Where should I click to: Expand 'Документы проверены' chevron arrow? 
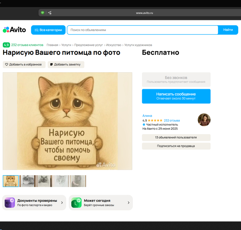(62, 203)
